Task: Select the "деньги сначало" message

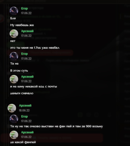Action: pyautogui.click(x=22, y=93)
